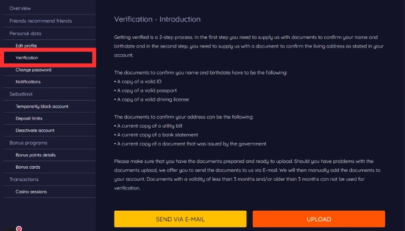Open Notifications settings
The width and height of the screenshot is (405, 231).
coord(28,82)
